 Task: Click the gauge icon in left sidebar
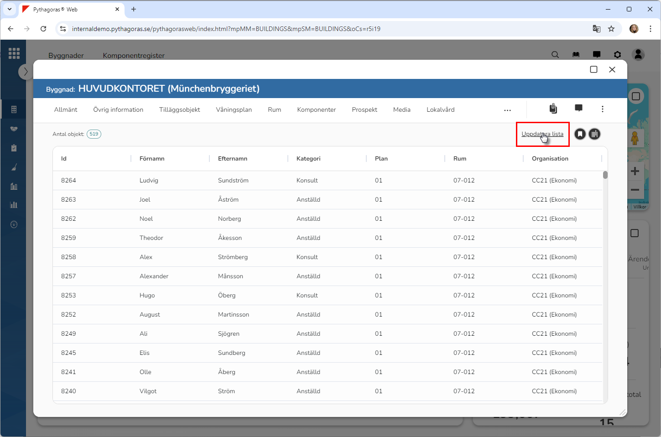point(14,224)
